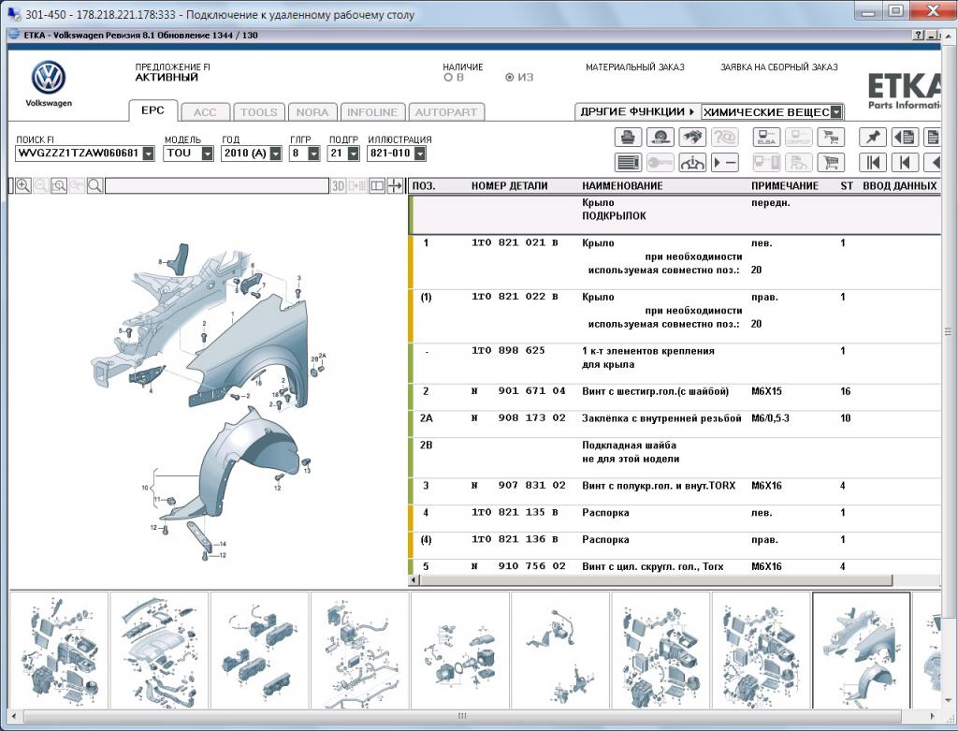The width and height of the screenshot is (958, 731).
Task: Select part number 1T0 821 135 B
Action: pyautogui.click(x=515, y=512)
